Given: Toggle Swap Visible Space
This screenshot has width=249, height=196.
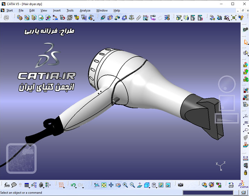Looking at the screenshot, I should (x=168, y=185).
